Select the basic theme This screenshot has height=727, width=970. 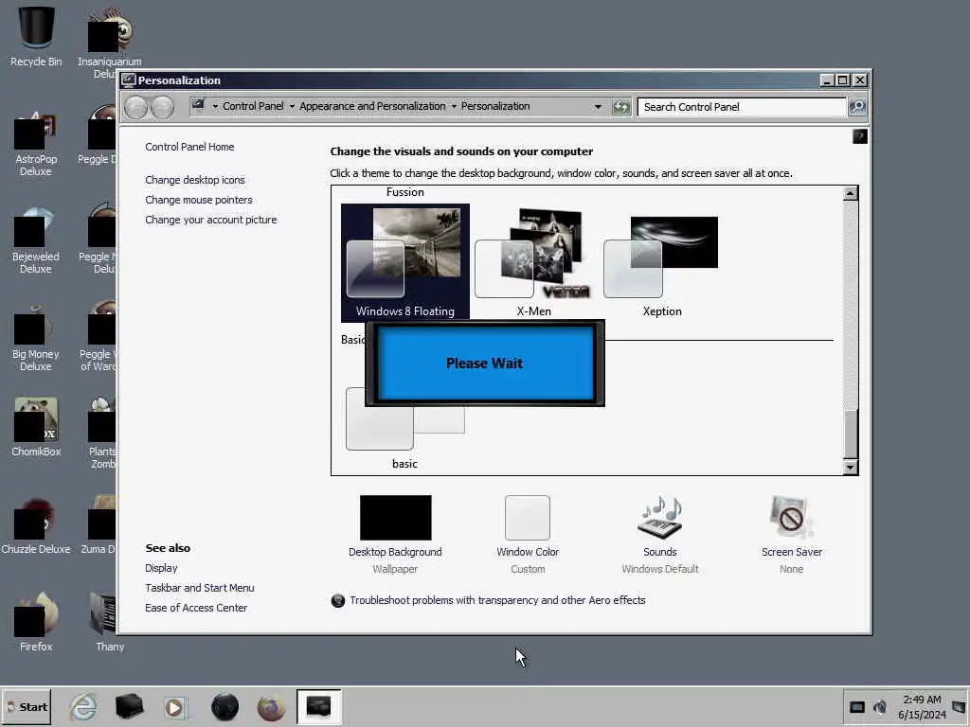coord(404,428)
